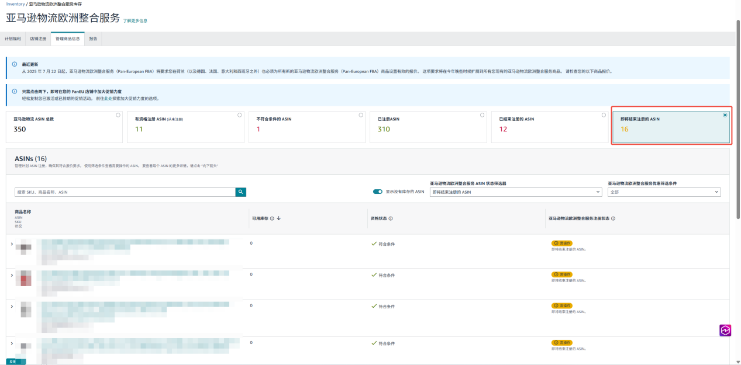Screen dimensions: 741x365
Task: Click the second product thumbnail with red center
Action: 25,280
